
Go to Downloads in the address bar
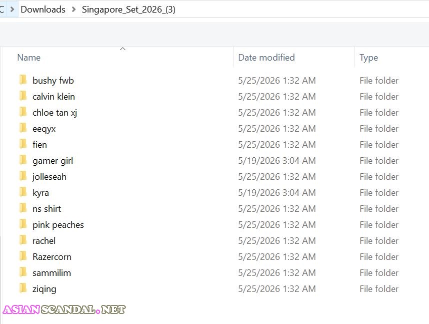coord(43,10)
